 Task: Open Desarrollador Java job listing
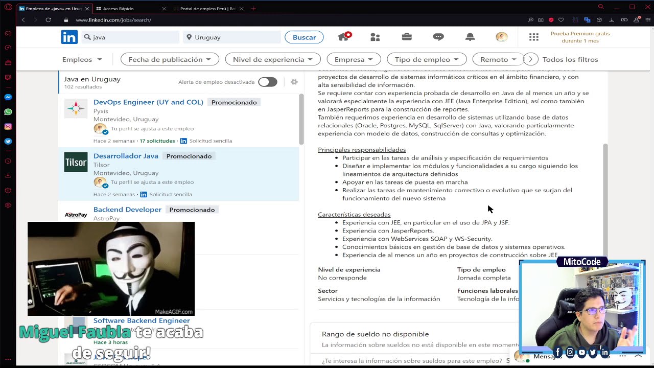[x=126, y=156]
